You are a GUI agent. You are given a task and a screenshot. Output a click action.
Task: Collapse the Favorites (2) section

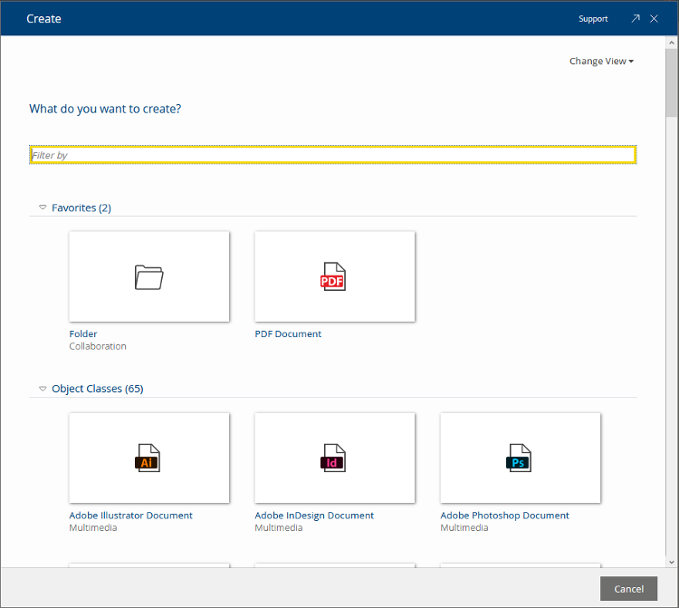[43, 207]
